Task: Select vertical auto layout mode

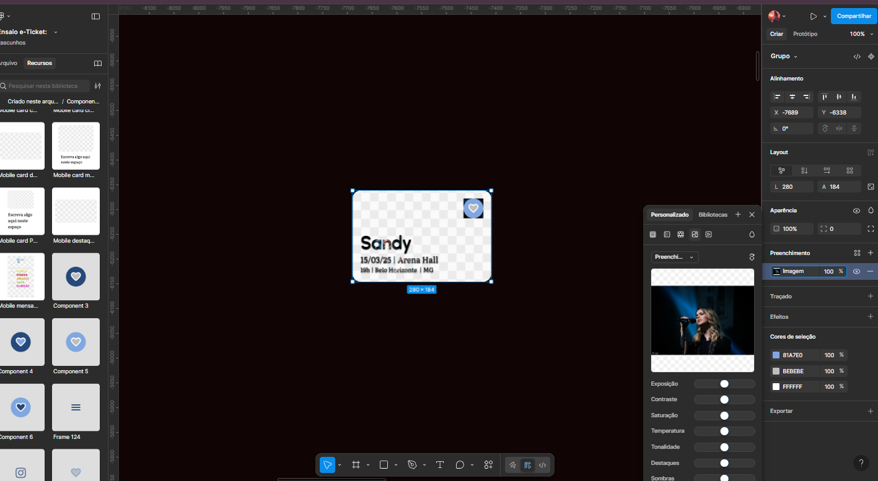Action: [804, 170]
